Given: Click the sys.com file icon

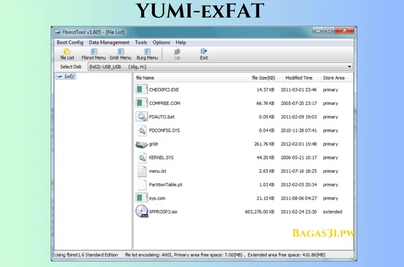Looking at the screenshot, I should click(141, 198).
